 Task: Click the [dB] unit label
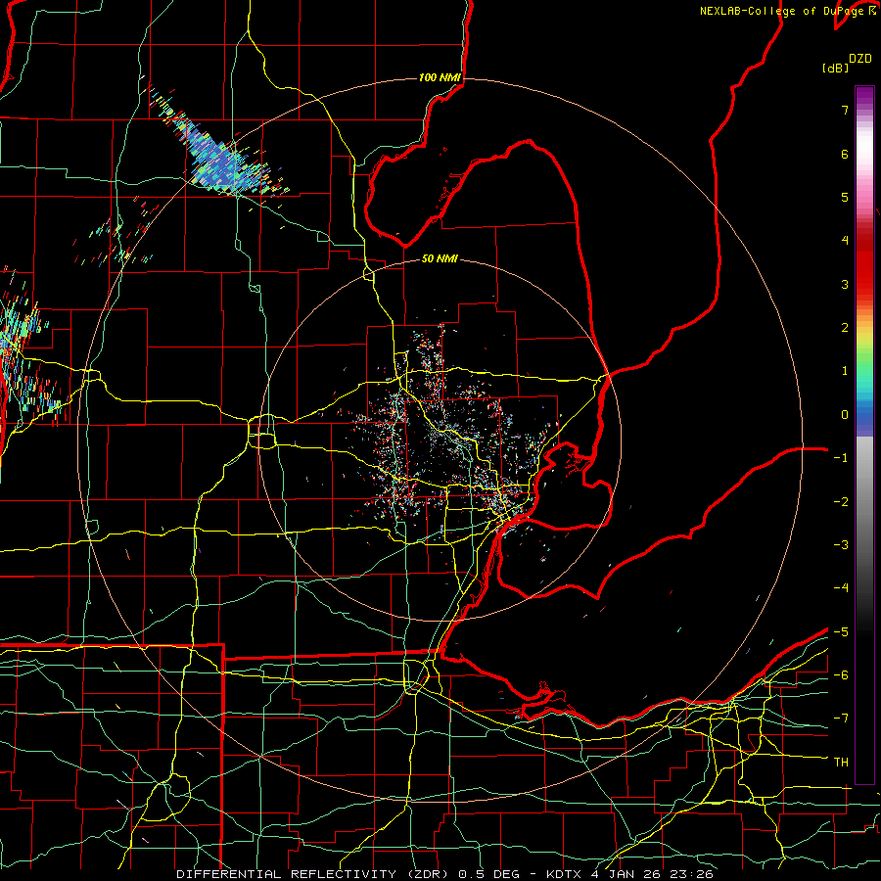tap(835, 68)
